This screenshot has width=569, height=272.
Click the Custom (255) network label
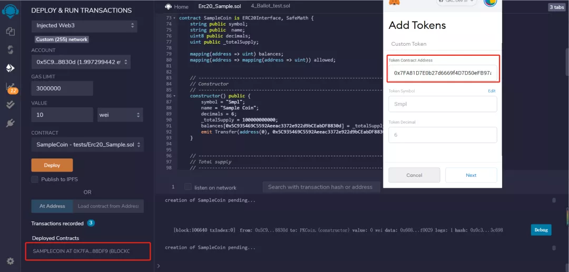(62, 39)
